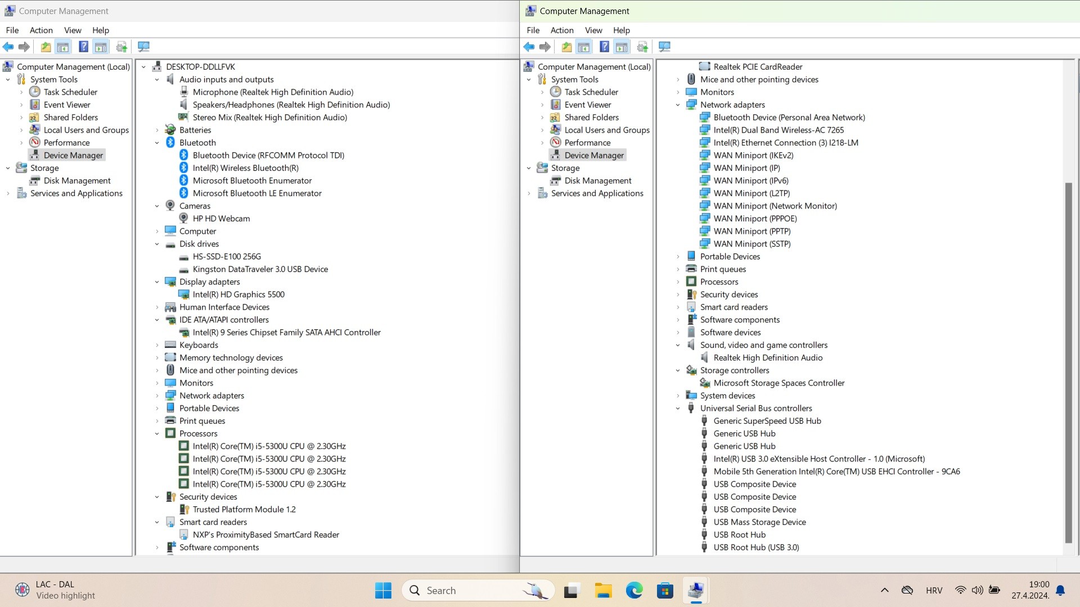Click the taskbar Search box

478,591
